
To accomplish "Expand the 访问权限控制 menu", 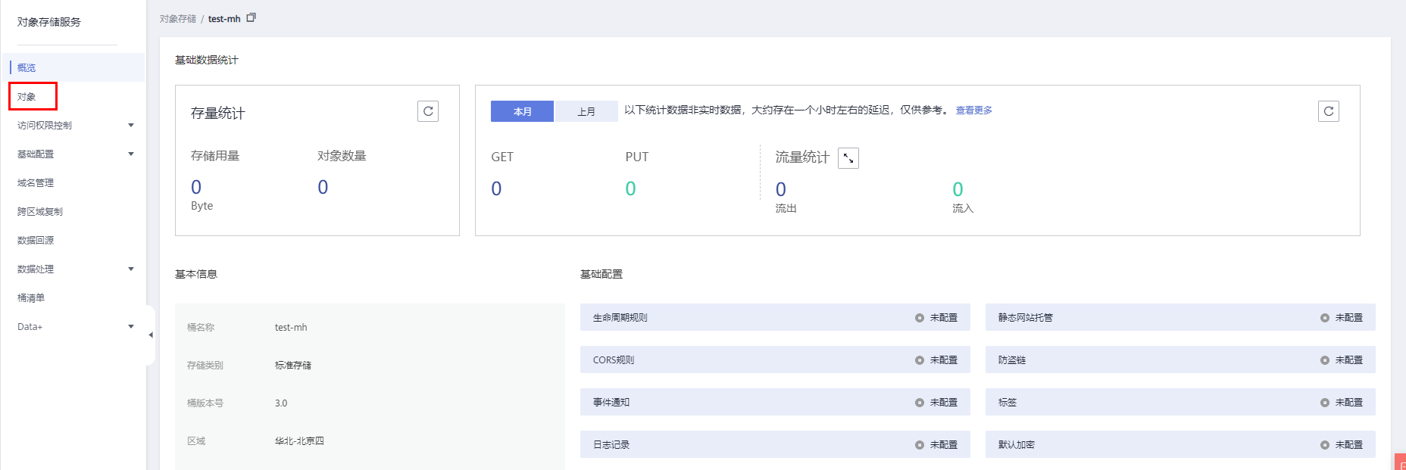I will pos(131,126).
